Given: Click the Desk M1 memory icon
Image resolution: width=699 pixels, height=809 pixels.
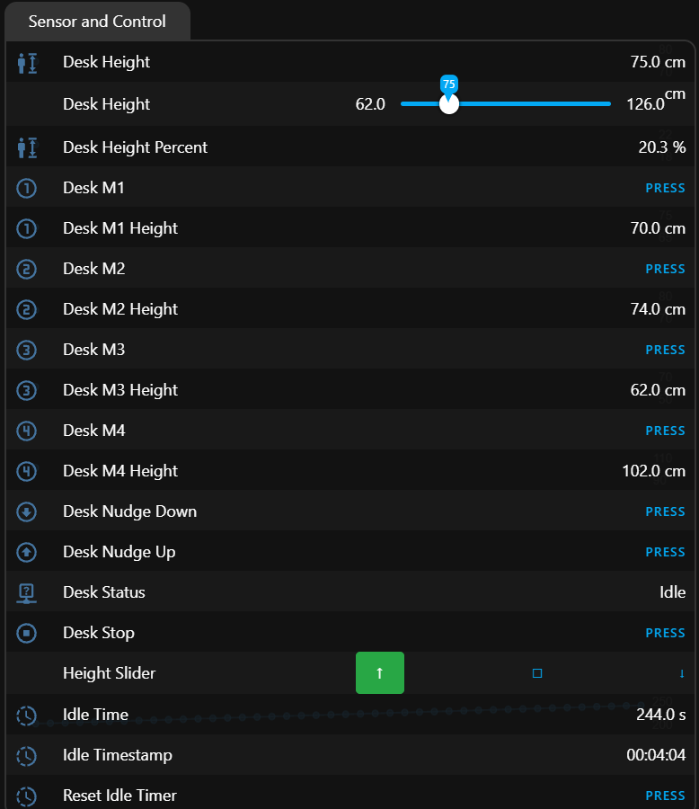Looking at the screenshot, I should [x=27, y=188].
